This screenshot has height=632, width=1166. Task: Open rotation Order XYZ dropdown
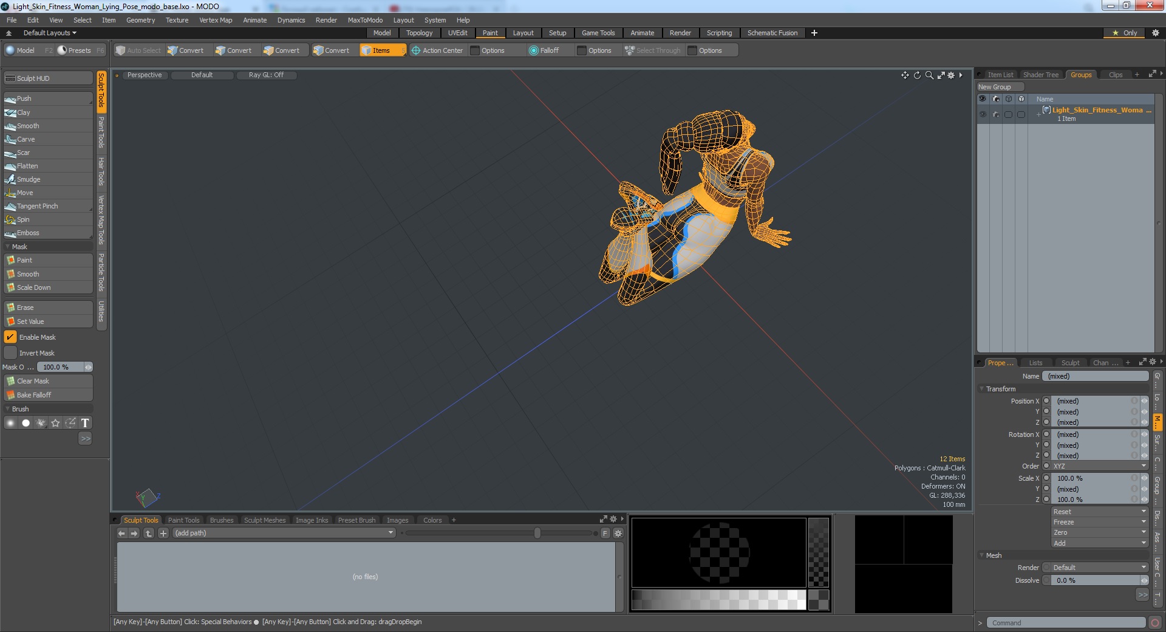[1099, 466]
